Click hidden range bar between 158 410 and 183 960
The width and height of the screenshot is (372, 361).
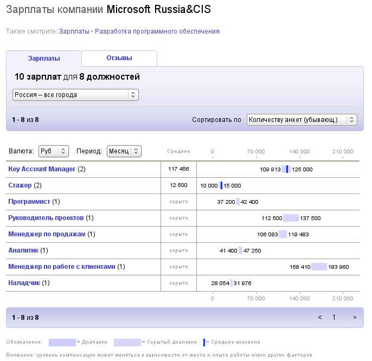pyautogui.click(x=319, y=267)
